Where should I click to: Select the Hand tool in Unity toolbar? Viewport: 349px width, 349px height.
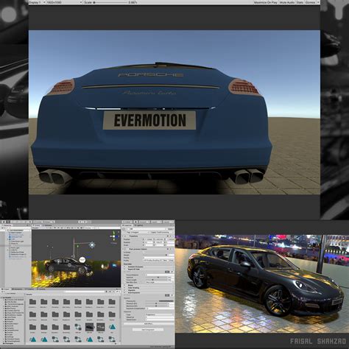coord(4,222)
